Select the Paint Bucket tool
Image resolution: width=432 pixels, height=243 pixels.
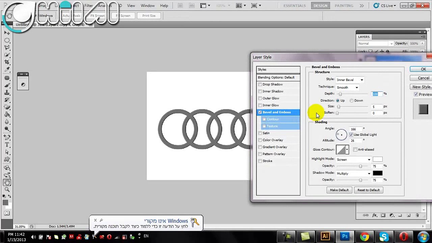(7, 115)
